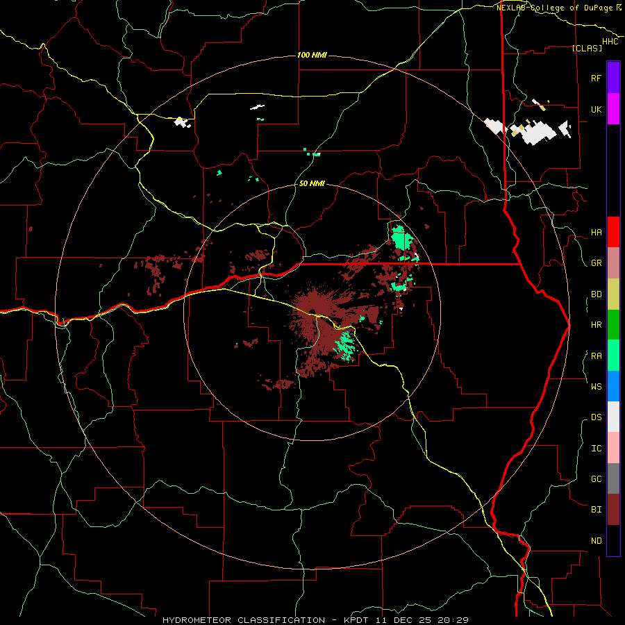
Task: Click the GC gray legend swatch
Action: click(x=613, y=478)
